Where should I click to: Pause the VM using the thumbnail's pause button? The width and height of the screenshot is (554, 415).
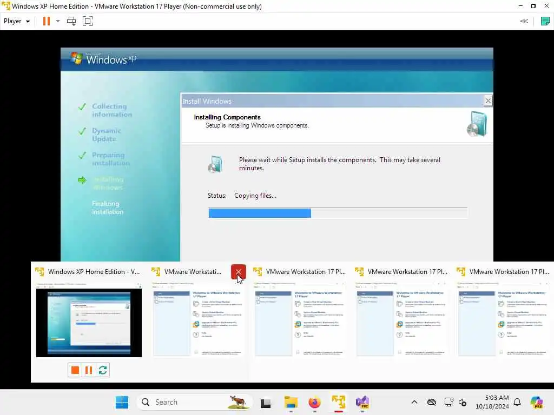(89, 370)
